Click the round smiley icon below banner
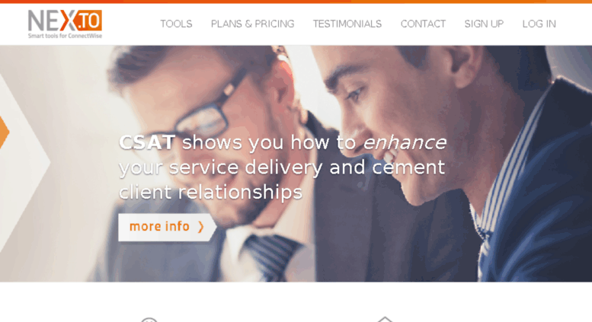This screenshot has height=322, width=592. (x=149, y=320)
